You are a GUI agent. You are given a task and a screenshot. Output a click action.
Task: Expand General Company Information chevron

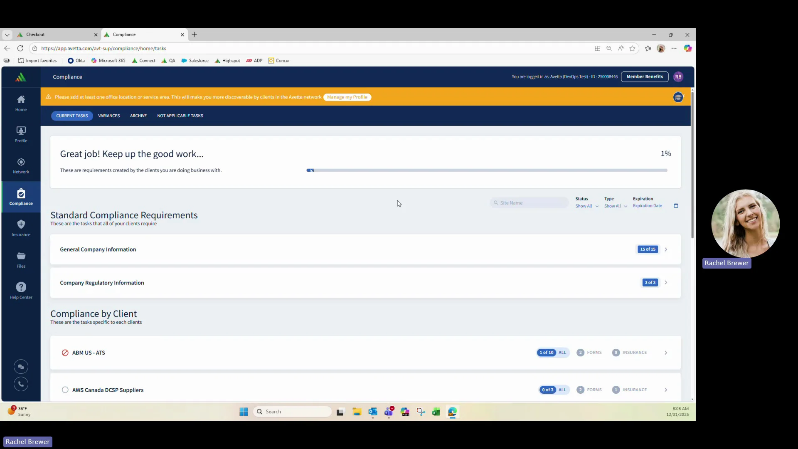666,249
